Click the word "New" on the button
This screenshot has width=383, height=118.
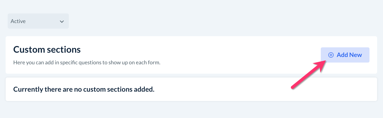click(x=356, y=55)
